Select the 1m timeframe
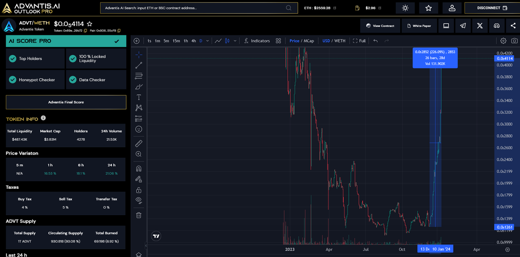Screen dimensions: 520x257 [157, 41]
